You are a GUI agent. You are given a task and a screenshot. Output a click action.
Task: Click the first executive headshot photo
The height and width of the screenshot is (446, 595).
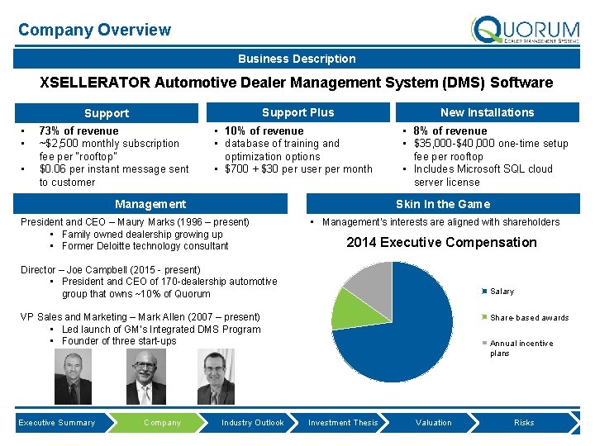click(x=74, y=377)
